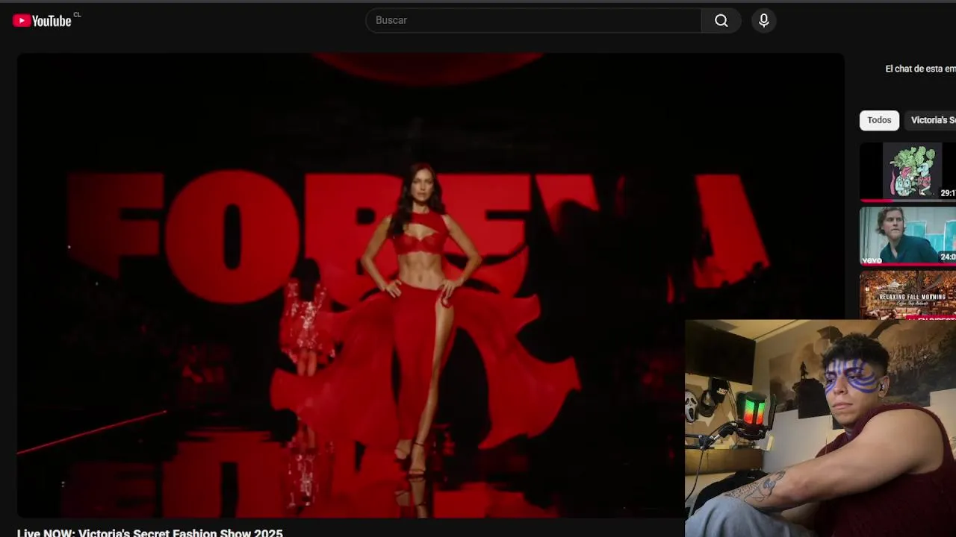956x537 pixels.
Task: Open the plant illustration video thumbnail
Action: coord(907,172)
